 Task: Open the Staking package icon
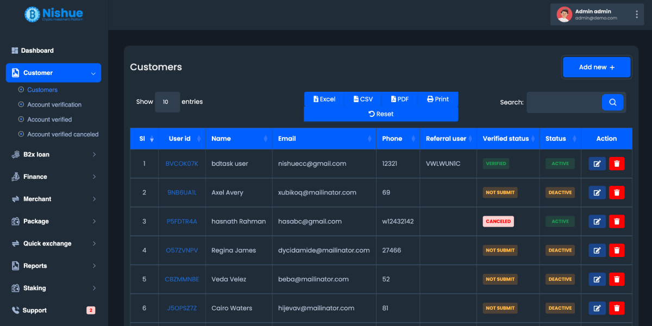(15, 288)
